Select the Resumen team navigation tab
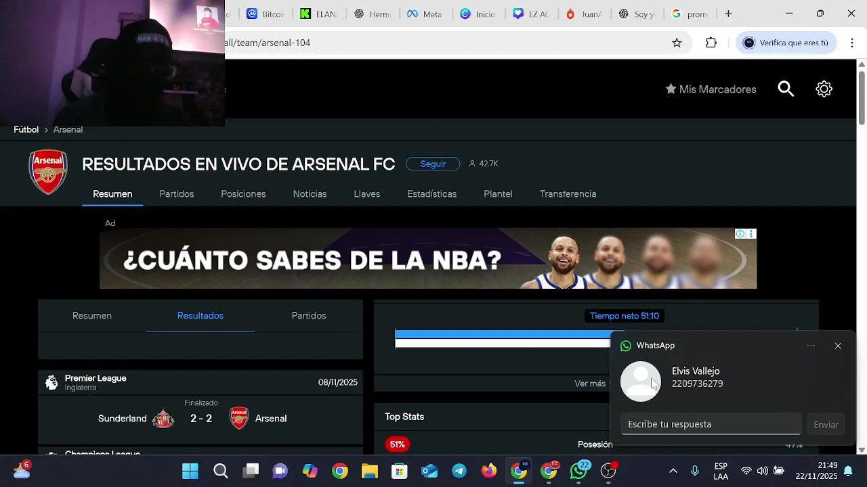 tap(112, 194)
